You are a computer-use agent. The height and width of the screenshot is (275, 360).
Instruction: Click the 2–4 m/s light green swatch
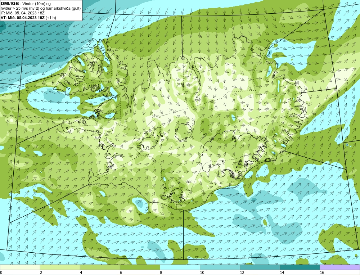pyautogui.click(x=60, y=267)
